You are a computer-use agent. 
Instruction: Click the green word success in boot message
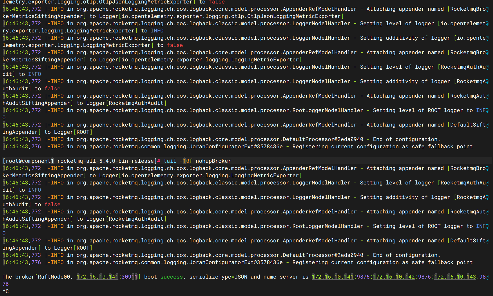point(172,277)
